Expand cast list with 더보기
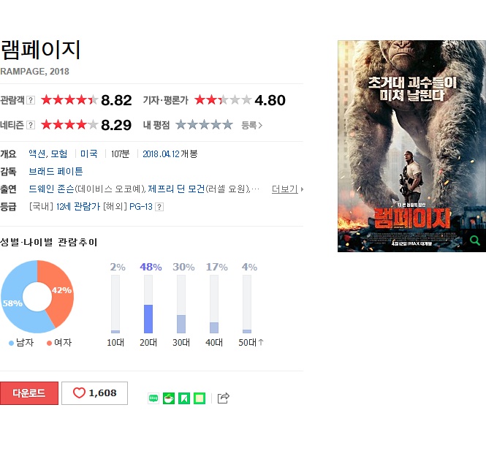The height and width of the screenshot is (451, 486). 287,189
